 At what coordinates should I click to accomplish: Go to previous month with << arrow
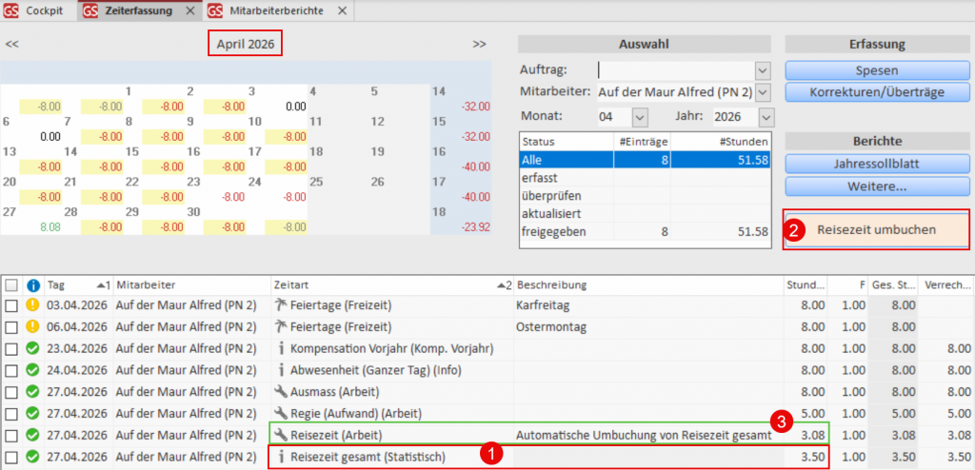coord(12,44)
